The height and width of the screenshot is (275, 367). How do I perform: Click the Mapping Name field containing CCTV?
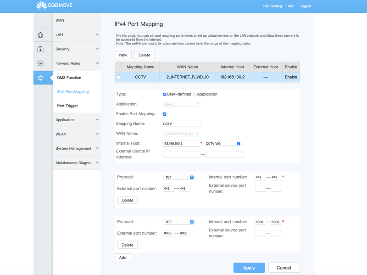181,124
